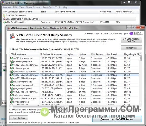
Task: Open the VPN Gate Academic Web Site
Action: coord(131,40)
